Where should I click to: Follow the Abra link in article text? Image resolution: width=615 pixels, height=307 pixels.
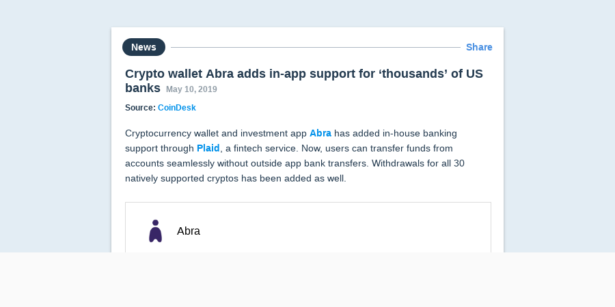[x=320, y=134]
